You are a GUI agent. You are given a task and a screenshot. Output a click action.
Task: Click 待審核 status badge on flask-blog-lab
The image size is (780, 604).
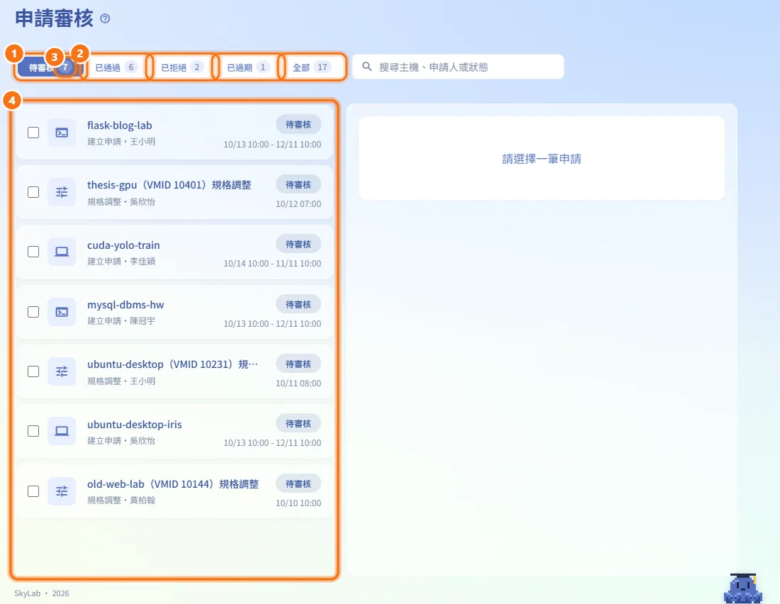(x=299, y=124)
